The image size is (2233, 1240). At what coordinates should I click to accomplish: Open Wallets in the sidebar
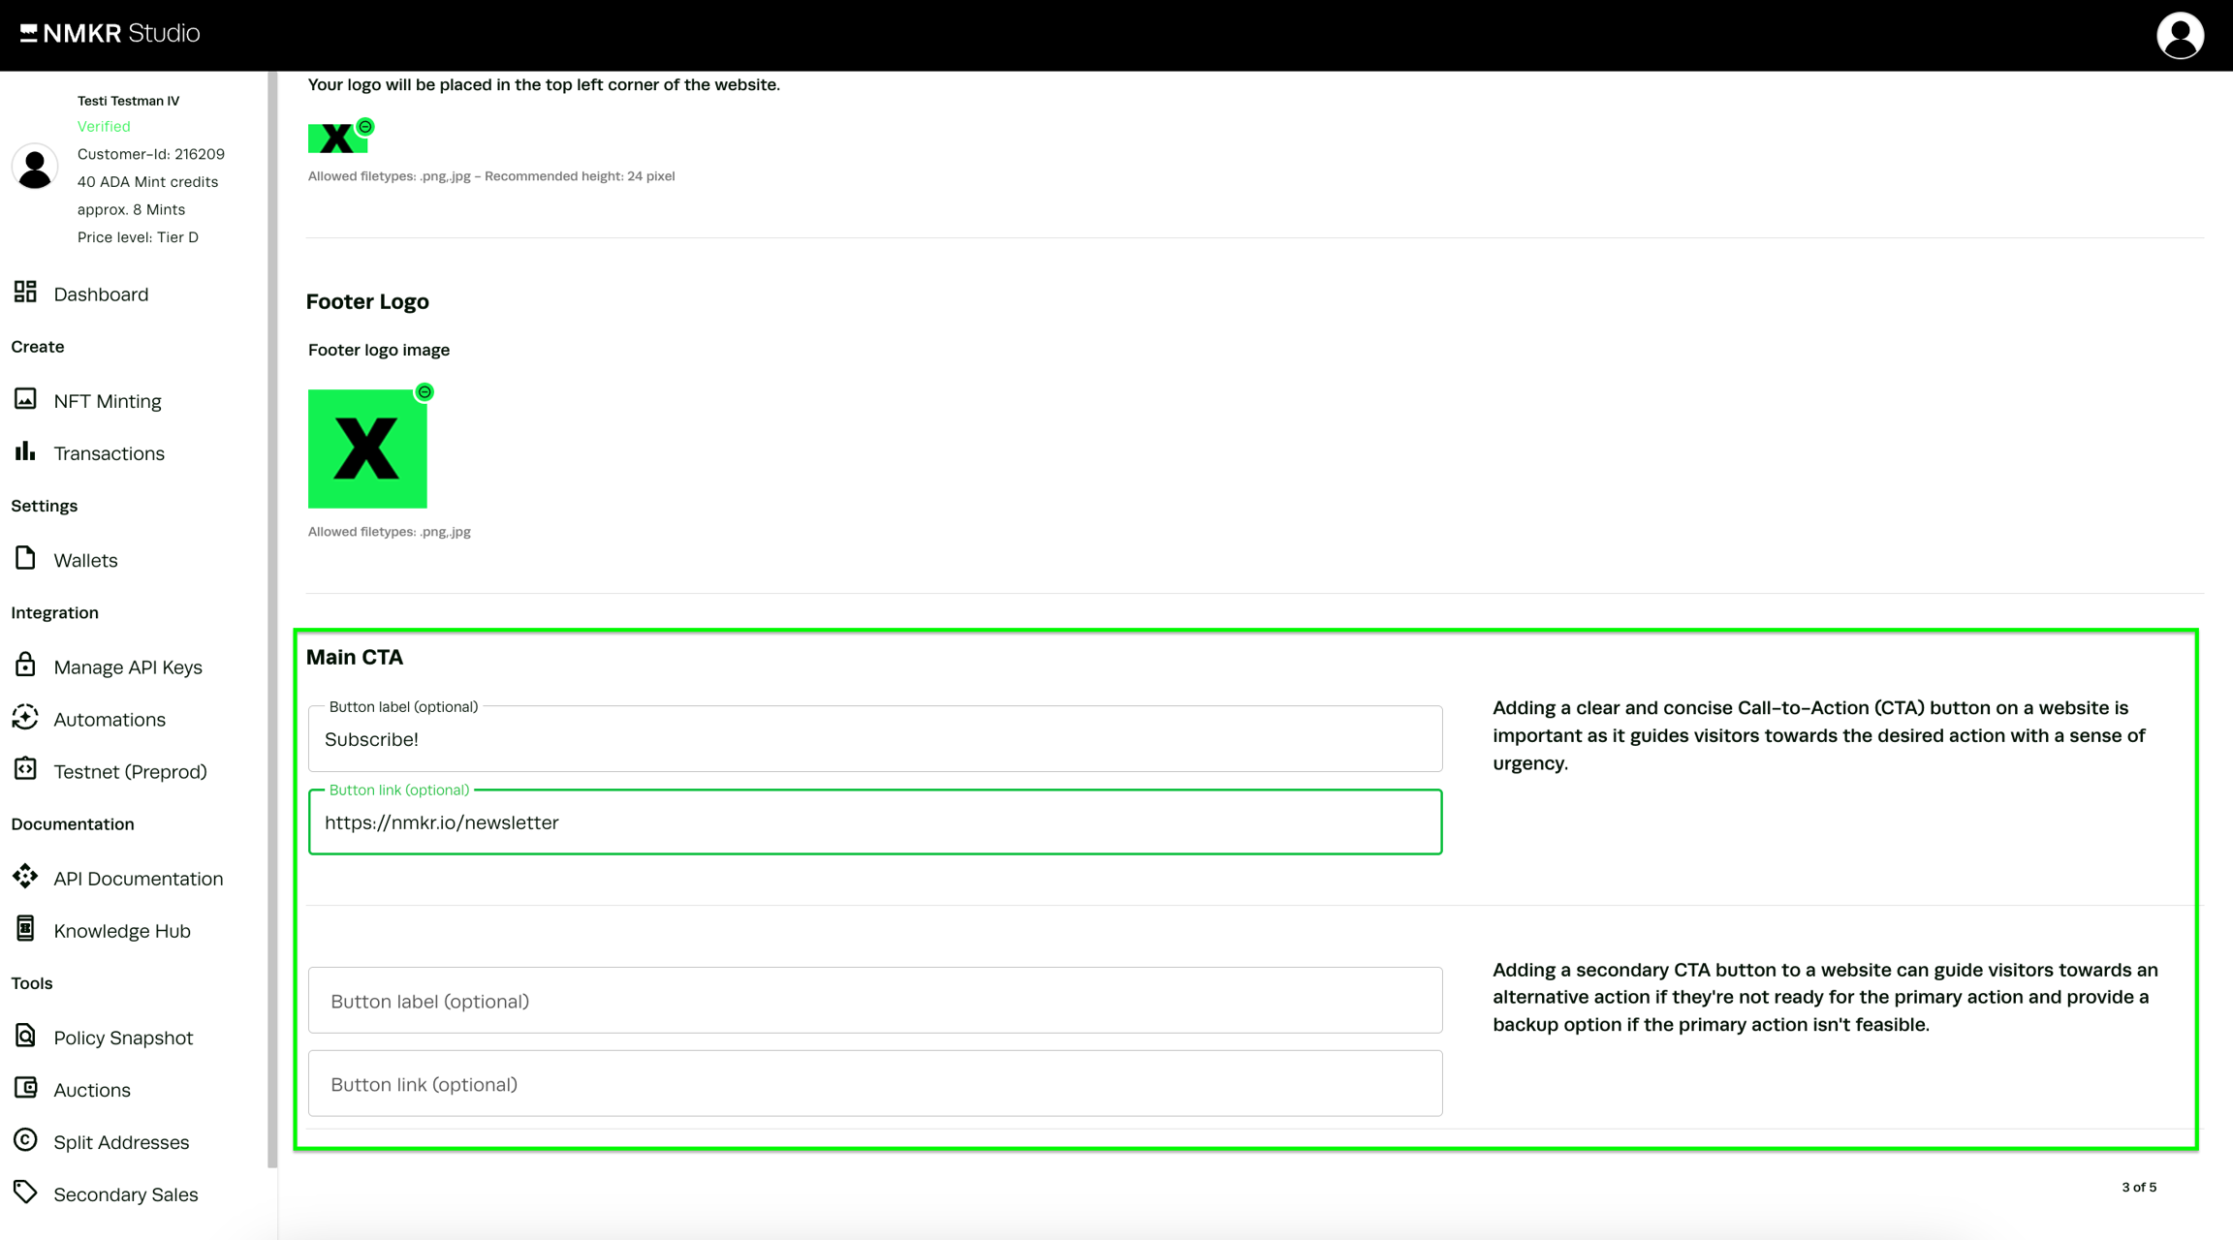coord(85,560)
